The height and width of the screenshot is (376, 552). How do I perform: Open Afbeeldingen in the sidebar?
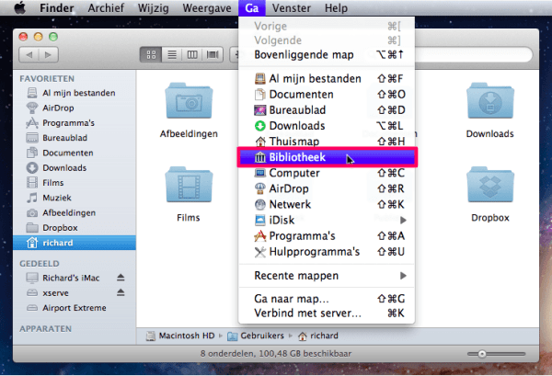click(x=75, y=212)
